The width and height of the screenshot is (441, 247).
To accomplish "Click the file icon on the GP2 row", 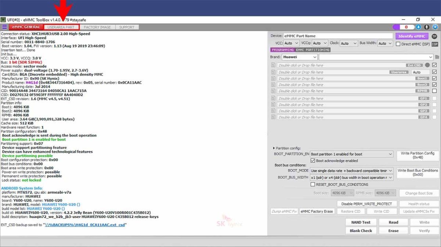I will coord(273,104).
